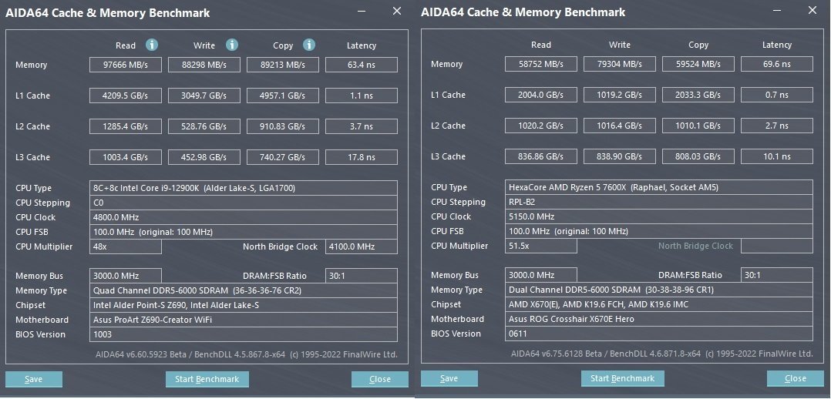The image size is (831, 399).
Task: Click the 4209.5 GB/s L1 read field
Action: coord(126,96)
